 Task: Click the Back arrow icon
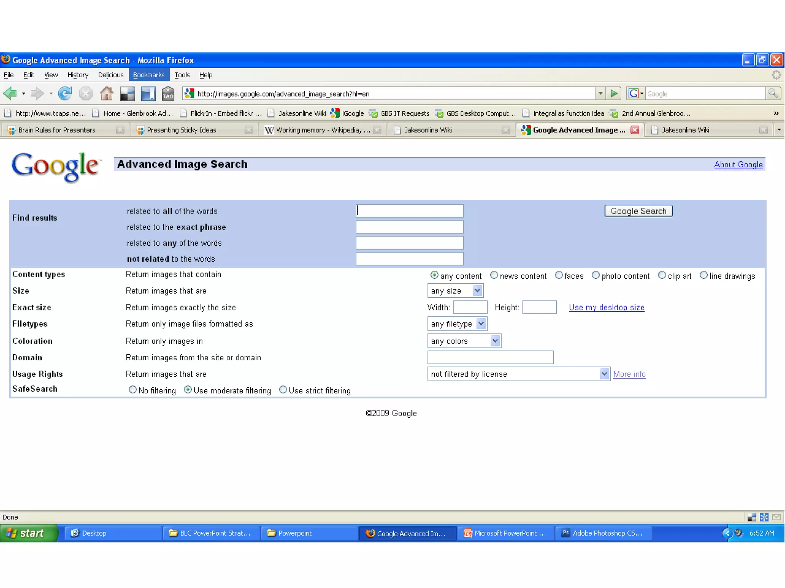click(10, 93)
